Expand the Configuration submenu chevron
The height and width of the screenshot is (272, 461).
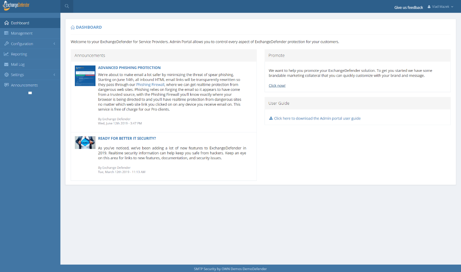click(54, 44)
